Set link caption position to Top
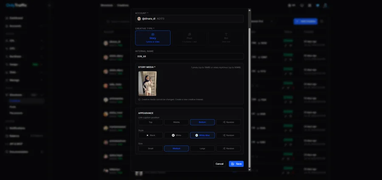The height and width of the screenshot is (180, 382). 151,122
